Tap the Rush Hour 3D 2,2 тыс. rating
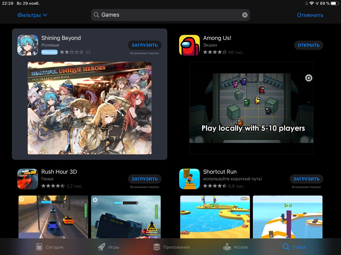The image size is (341, 255). point(62,186)
